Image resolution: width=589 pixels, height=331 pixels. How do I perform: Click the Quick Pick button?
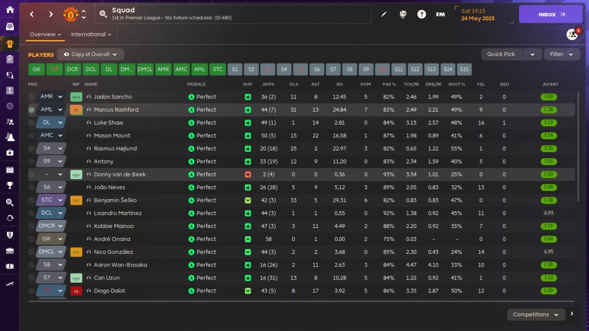tap(501, 54)
